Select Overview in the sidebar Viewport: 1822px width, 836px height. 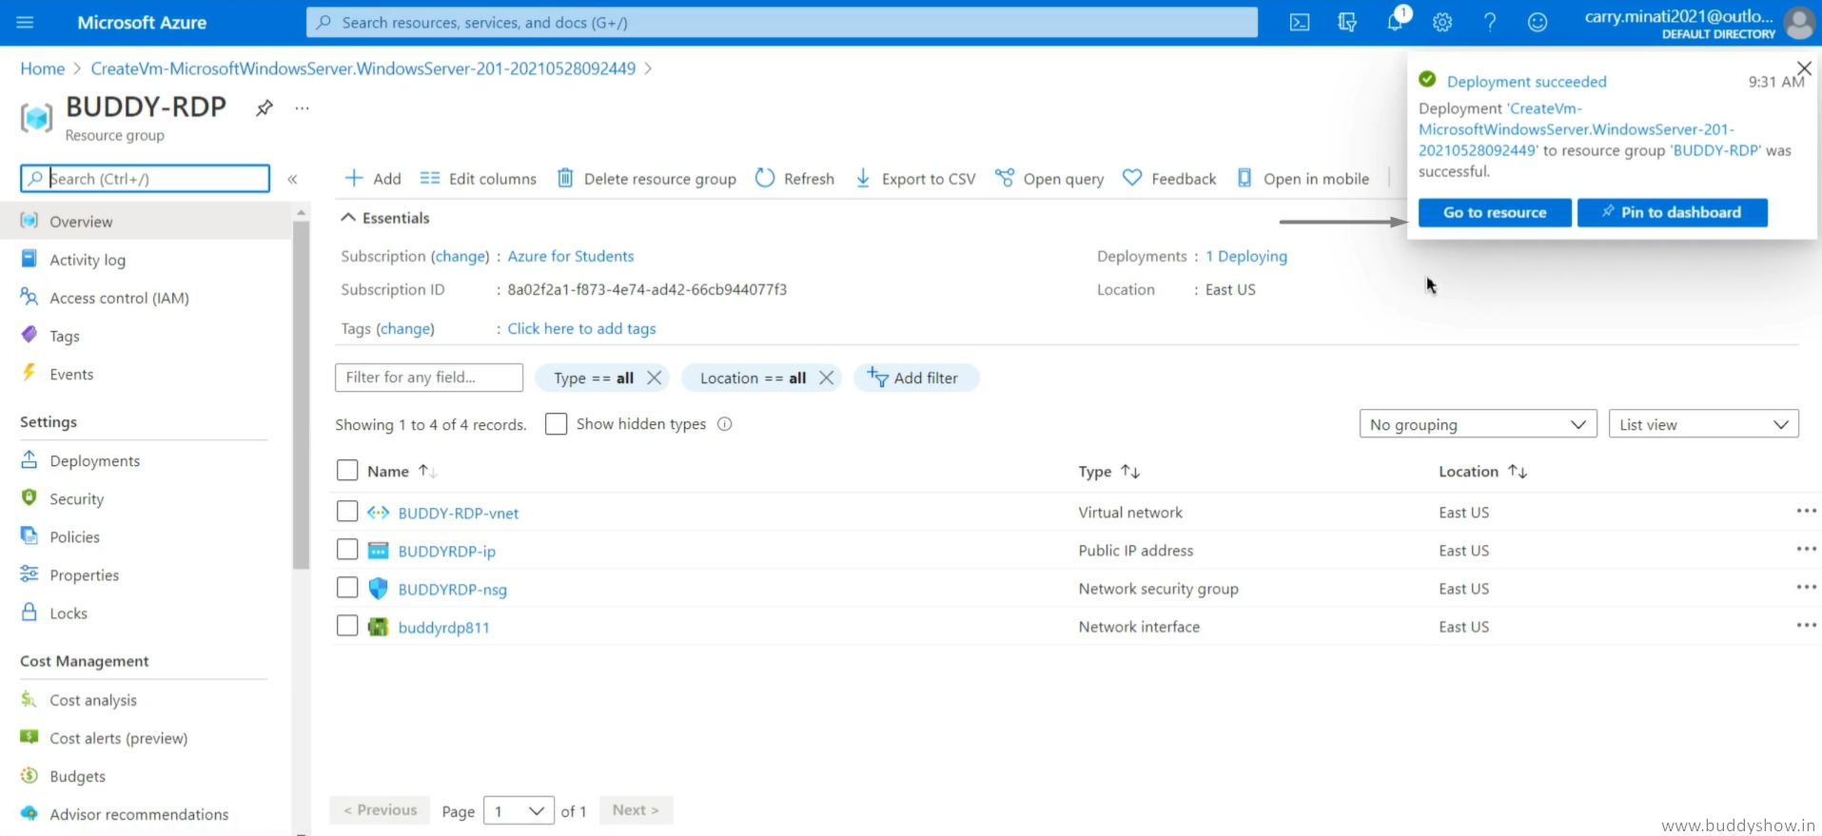click(x=146, y=222)
